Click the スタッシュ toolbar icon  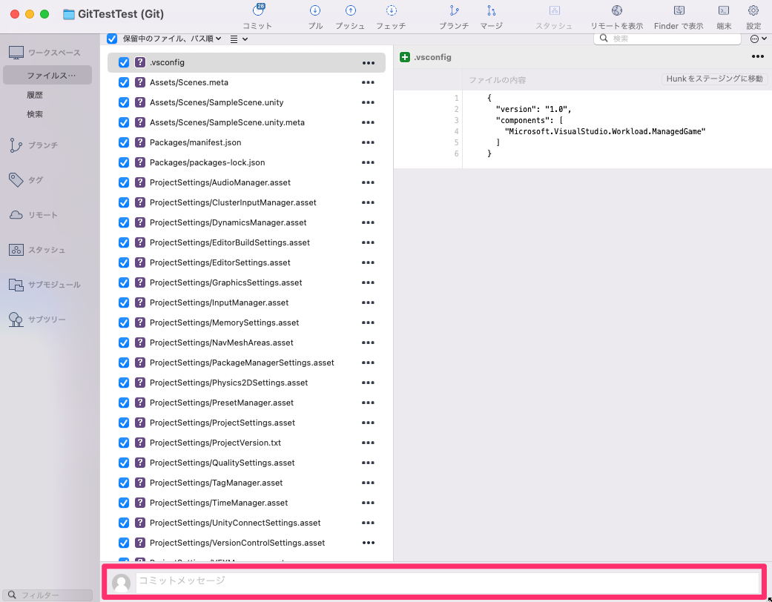click(555, 10)
